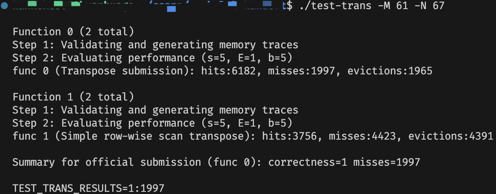Screen dimensions: 496x194
Task: Click Function 0's Step 1 validating line
Action: 155,45
